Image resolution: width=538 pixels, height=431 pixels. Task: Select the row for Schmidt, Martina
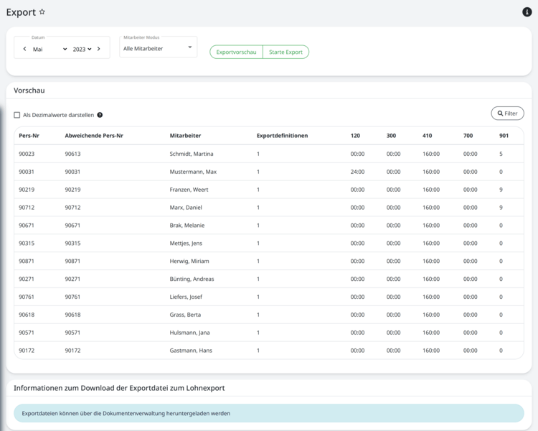[191, 154]
